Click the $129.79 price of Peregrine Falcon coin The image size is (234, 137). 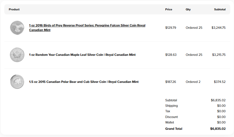point(171,28)
